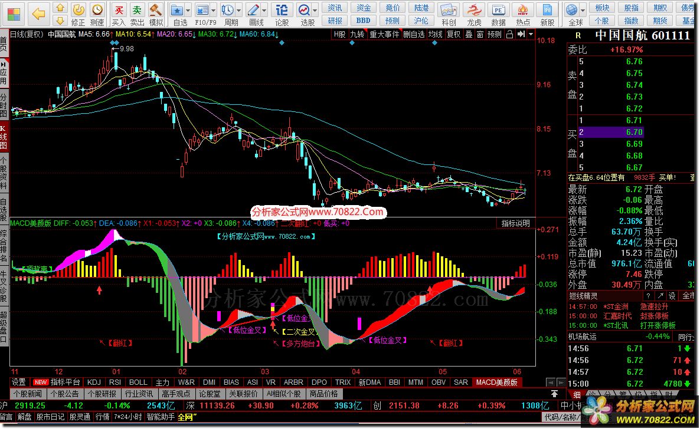This screenshot has height=429, width=700.
Task: Click the 陆港 toolbar button
Action: [421, 8]
